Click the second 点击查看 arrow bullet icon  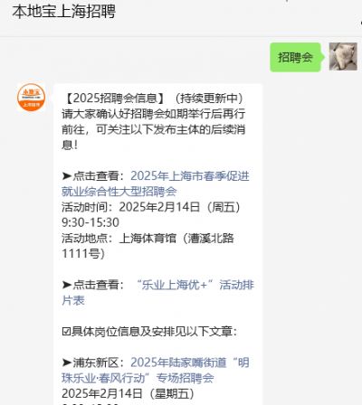[67, 285]
